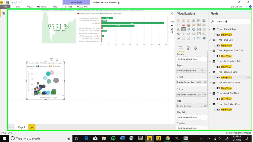Select the scatter chart visualization
The image size is (253, 142).
(183, 29)
